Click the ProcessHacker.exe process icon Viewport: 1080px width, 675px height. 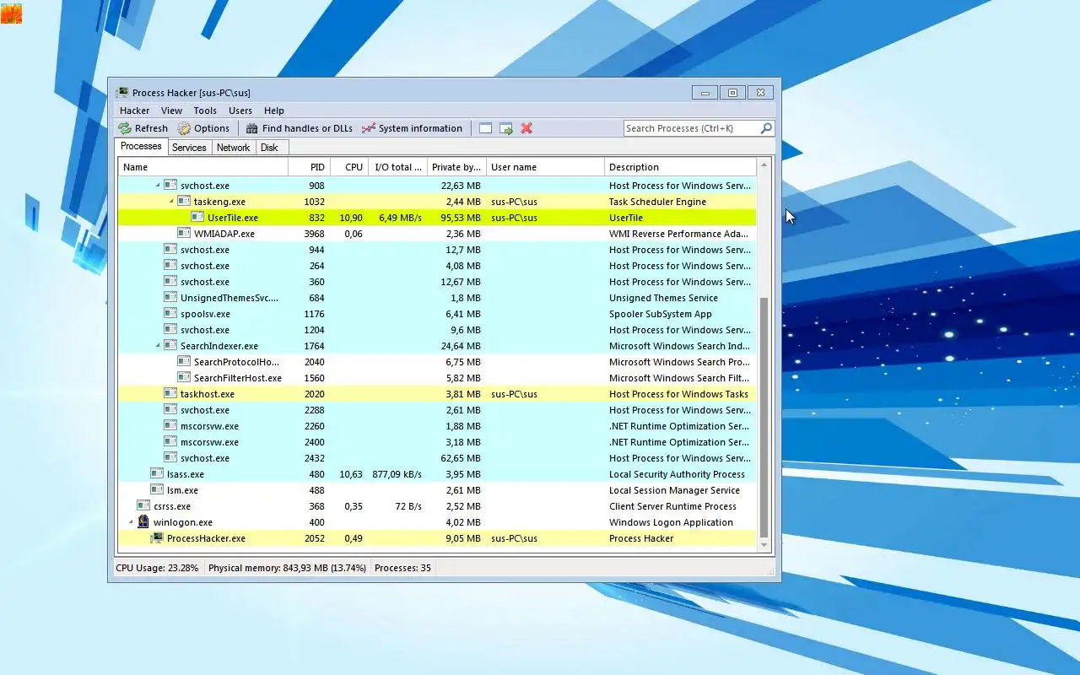pos(156,538)
